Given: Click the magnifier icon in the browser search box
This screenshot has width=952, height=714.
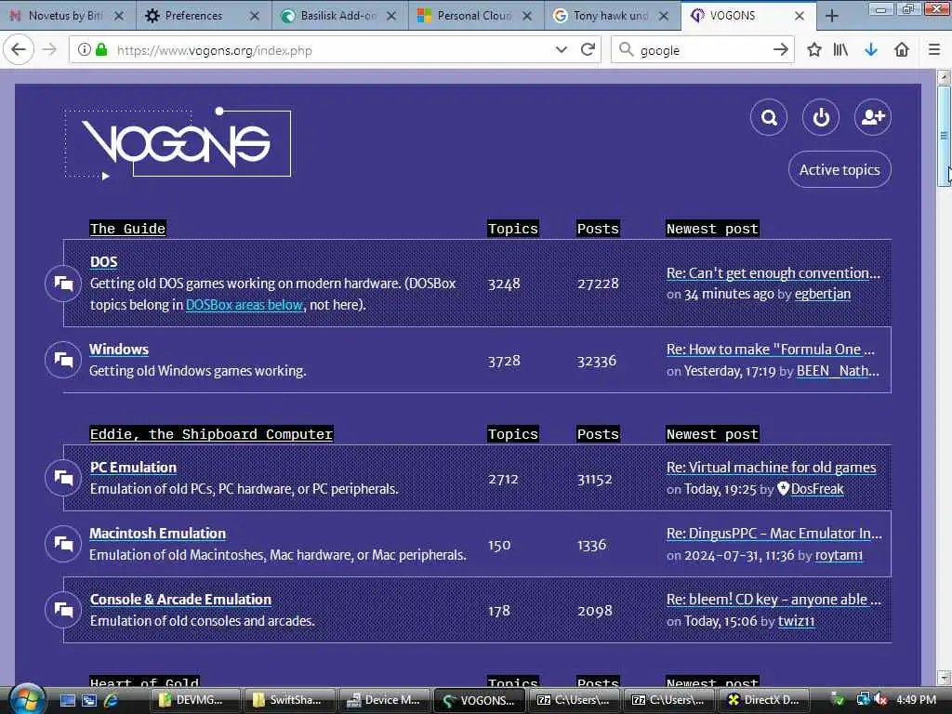Looking at the screenshot, I should pyautogui.click(x=626, y=50).
